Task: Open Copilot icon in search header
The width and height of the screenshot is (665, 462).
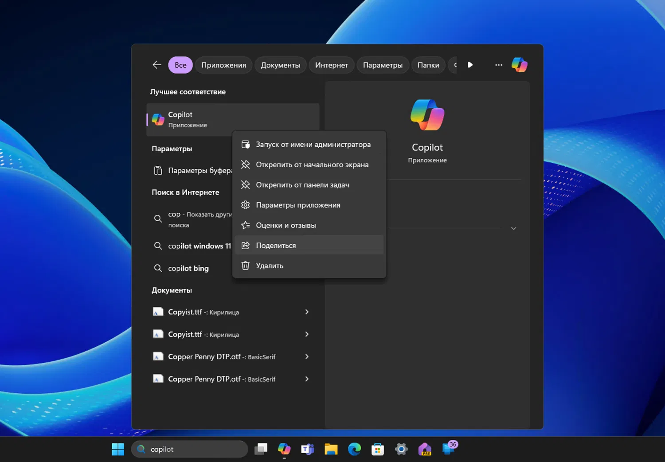Action: tap(519, 65)
